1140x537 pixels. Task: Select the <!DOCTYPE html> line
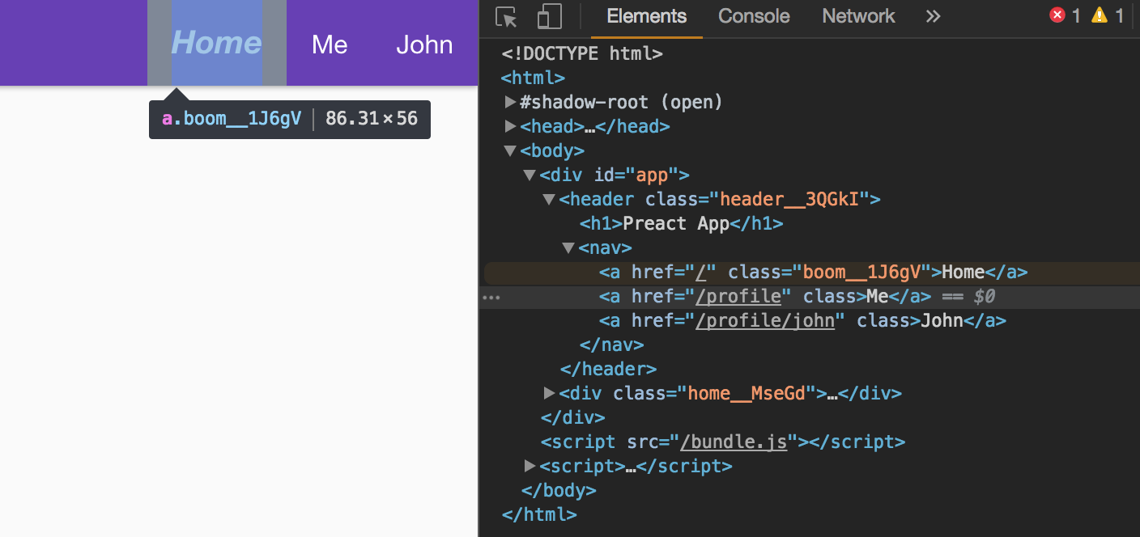tap(582, 53)
